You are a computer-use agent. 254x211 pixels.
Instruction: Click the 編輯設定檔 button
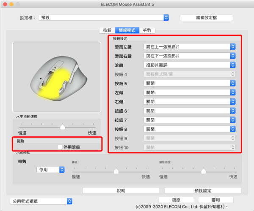pos(207,18)
